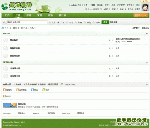This screenshot has width=150, height=128.
Task: Select the 群组 search radio
Action: point(85,22)
